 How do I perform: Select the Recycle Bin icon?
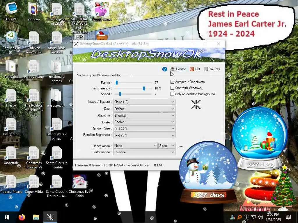tap(11, 41)
